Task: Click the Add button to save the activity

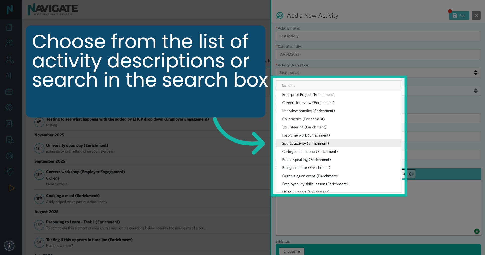Action: click(x=459, y=15)
